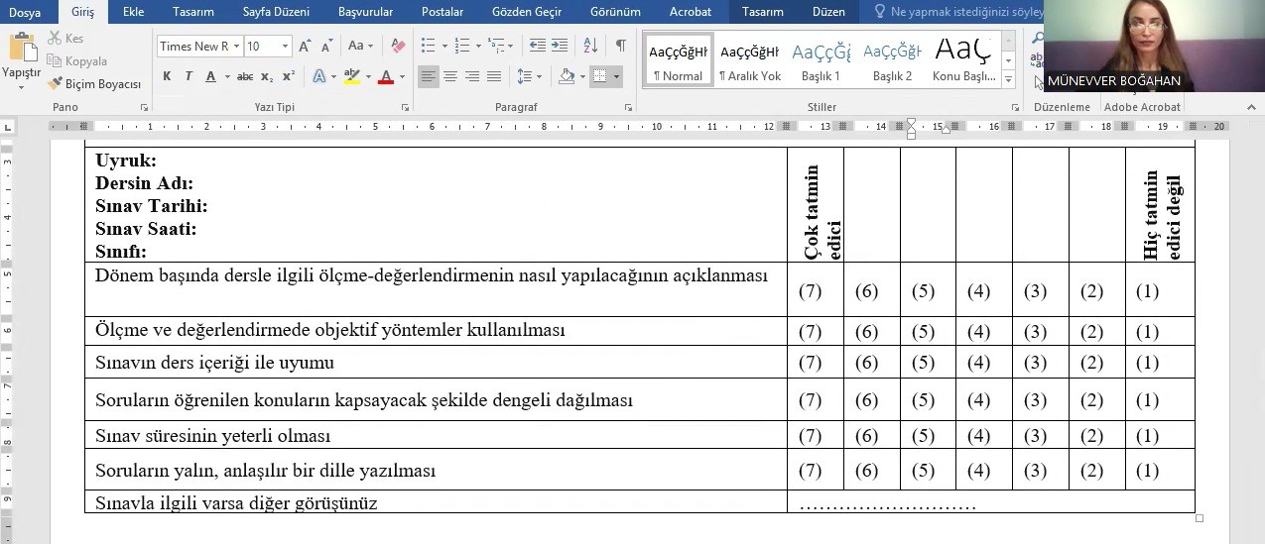
Task: Toggle italic (T) formatting
Action: click(189, 76)
